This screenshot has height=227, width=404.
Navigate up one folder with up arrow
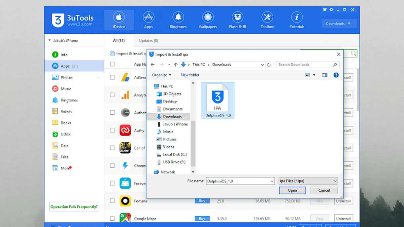click(176, 65)
